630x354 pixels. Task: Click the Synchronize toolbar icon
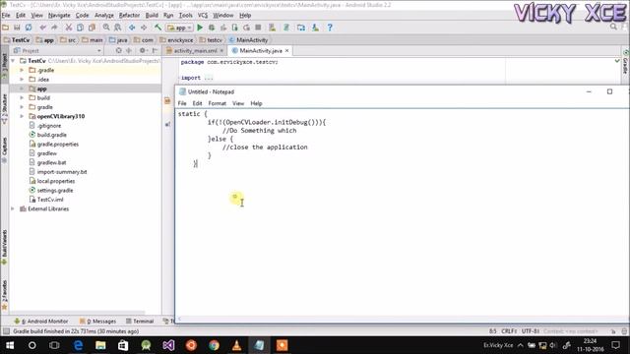point(29,28)
